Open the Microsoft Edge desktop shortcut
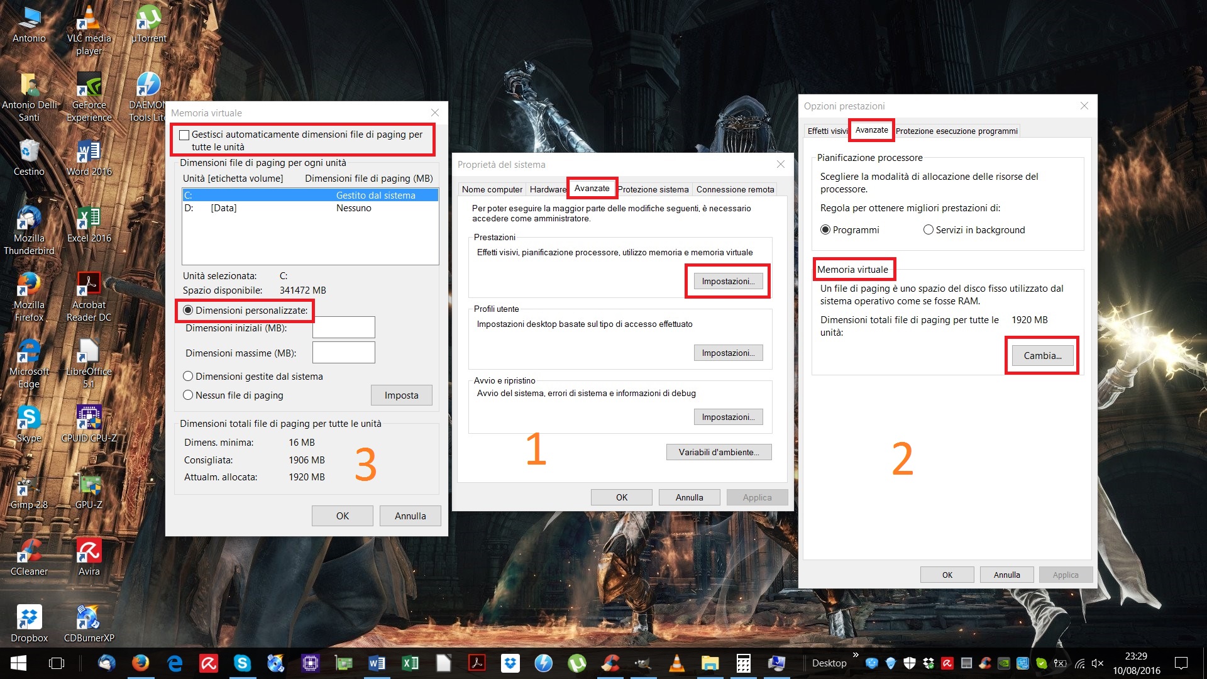Screen dimensions: 1207x679 (x=29, y=363)
